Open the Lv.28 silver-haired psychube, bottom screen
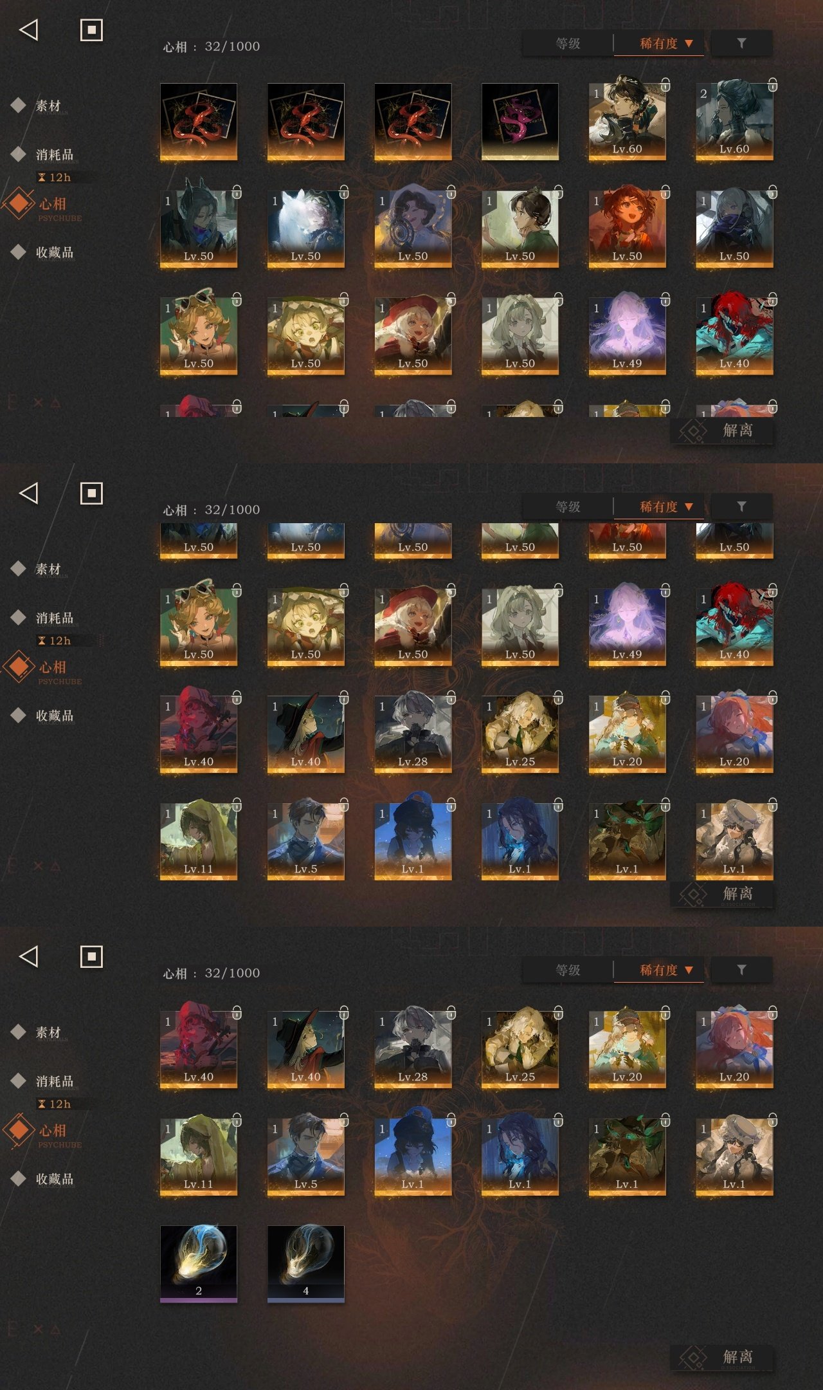 [413, 1050]
